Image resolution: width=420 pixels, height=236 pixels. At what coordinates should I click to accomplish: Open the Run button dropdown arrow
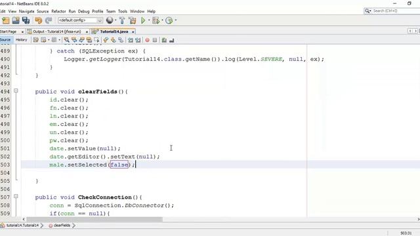tap(149, 20)
